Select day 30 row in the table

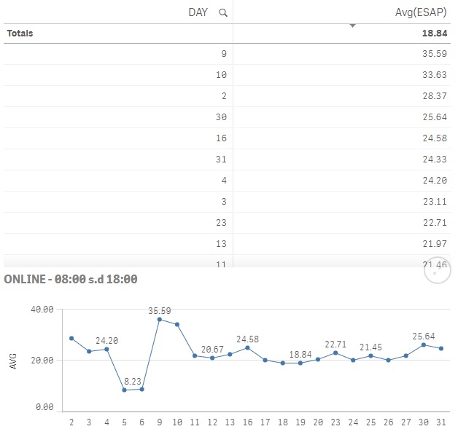[x=222, y=117]
